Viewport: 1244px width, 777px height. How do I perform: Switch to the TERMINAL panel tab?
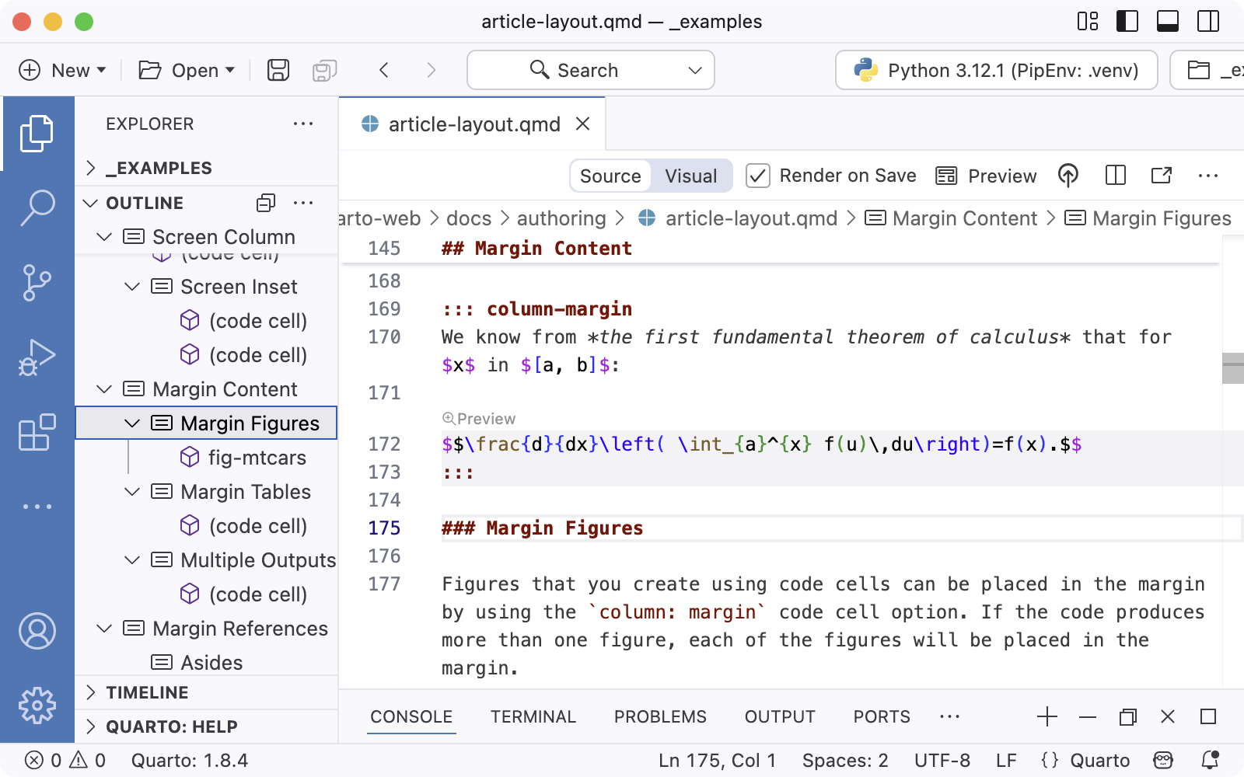533,716
